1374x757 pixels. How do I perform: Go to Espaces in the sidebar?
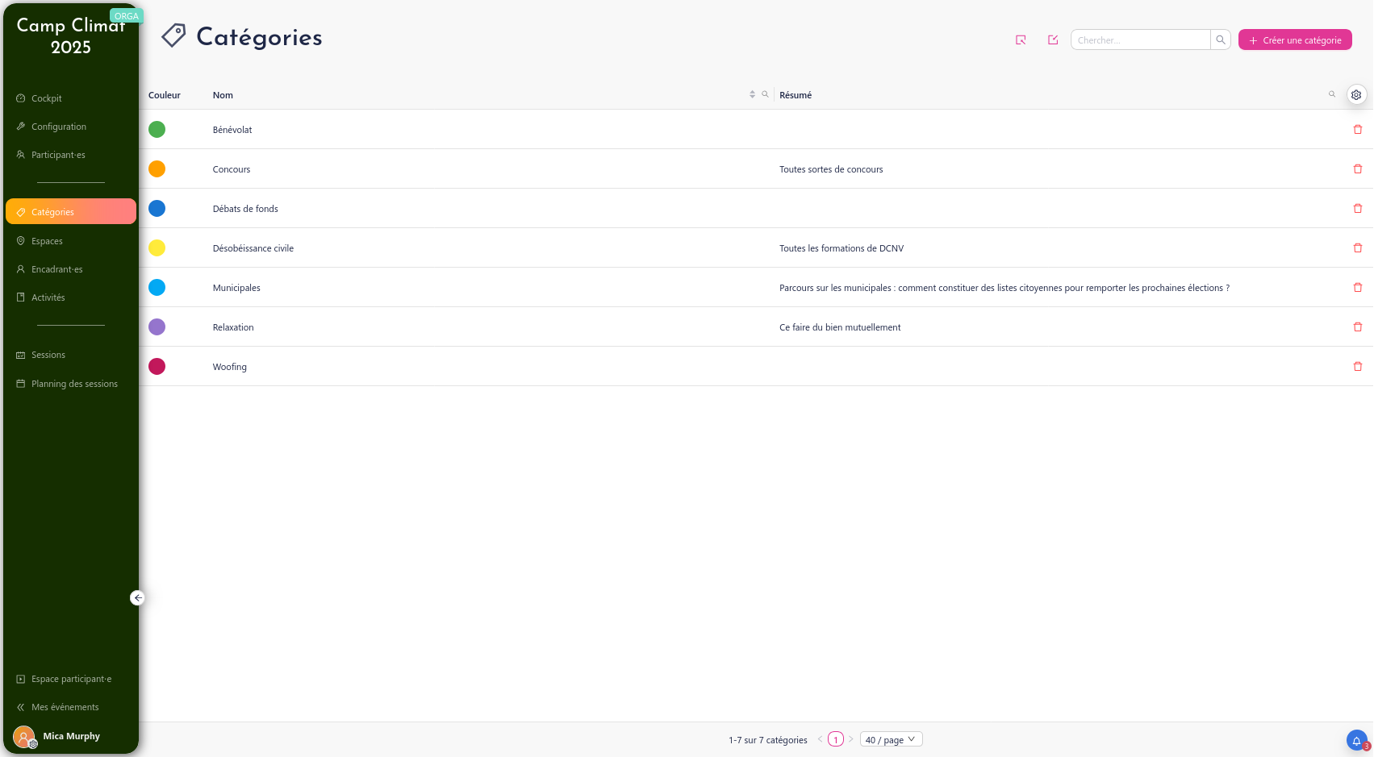point(47,241)
